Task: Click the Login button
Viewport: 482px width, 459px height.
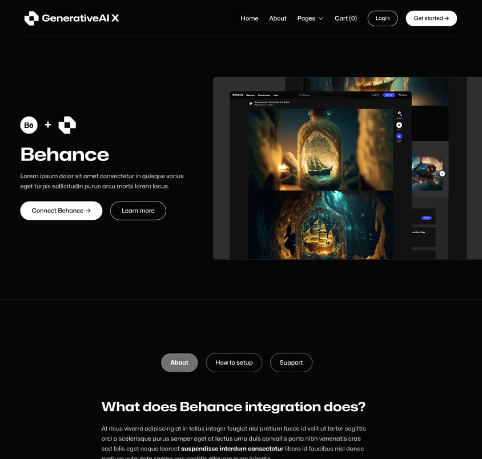Action: (x=383, y=18)
